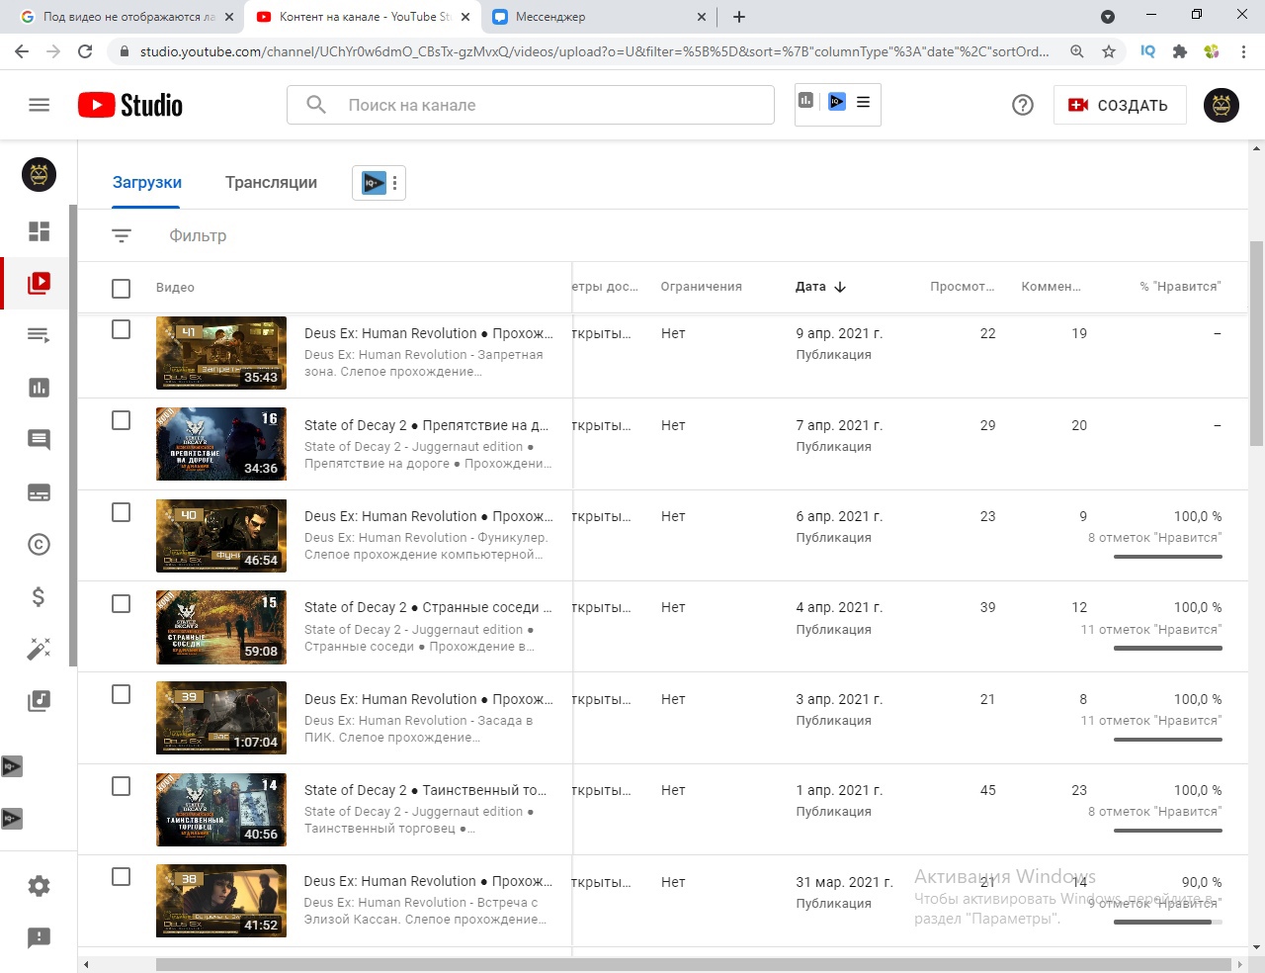Check State of Decay 2 Таинственный торговец row
Viewport: 1265px width, 973px height.
click(122, 786)
